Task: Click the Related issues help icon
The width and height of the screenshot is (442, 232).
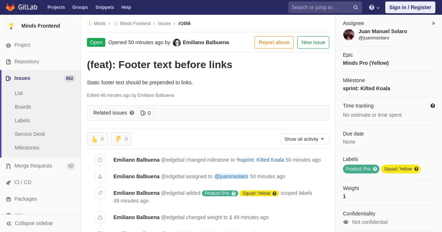Action: tap(132, 113)
